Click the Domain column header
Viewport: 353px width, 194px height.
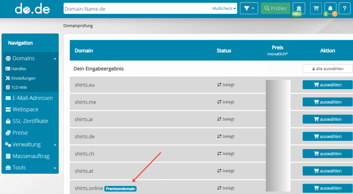84,50
